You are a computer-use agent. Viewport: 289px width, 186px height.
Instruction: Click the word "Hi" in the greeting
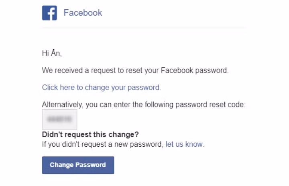pos(45,53)
